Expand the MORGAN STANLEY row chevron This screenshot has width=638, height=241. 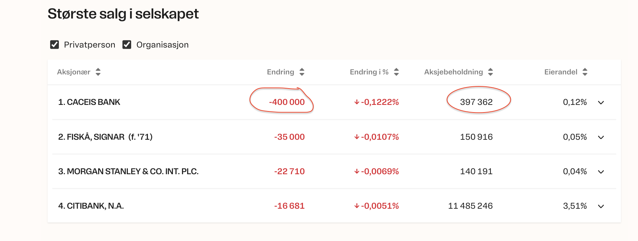(x=601, y=172)
